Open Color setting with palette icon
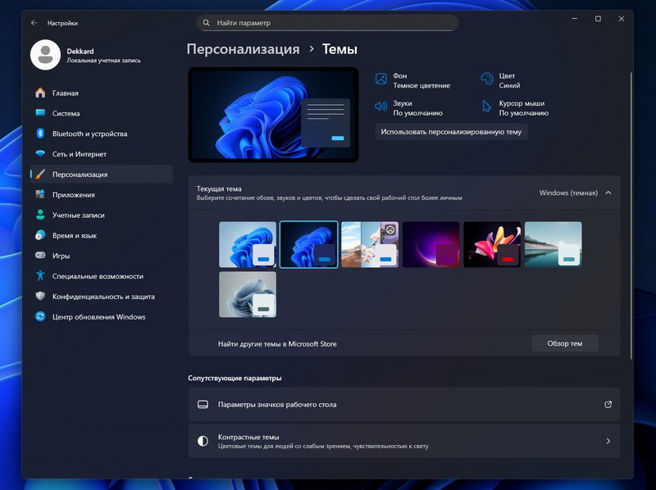 tap(486, 79)
